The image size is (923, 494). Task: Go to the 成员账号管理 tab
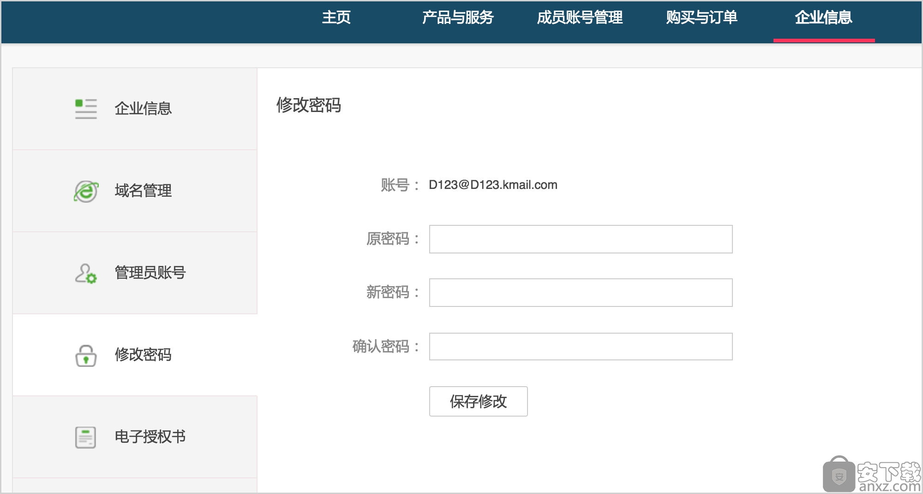pyautogui.click(x=580, y=18)
